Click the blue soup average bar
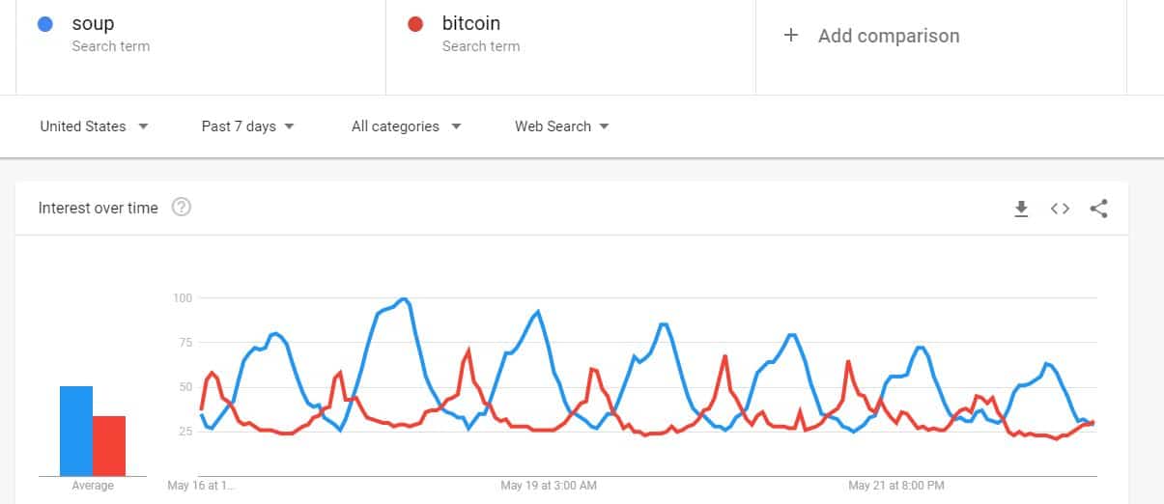The image size is (1164, 504). click(76, 431)
